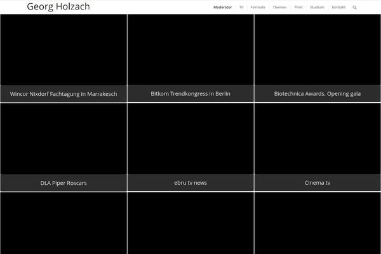Open Biotechnica Awards. Opening gala title
This screenshot has width=381, height=254.
click(317, 94)
